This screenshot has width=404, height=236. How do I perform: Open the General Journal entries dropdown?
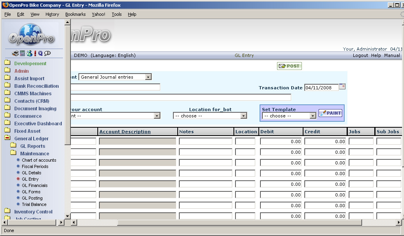[148, 77]
